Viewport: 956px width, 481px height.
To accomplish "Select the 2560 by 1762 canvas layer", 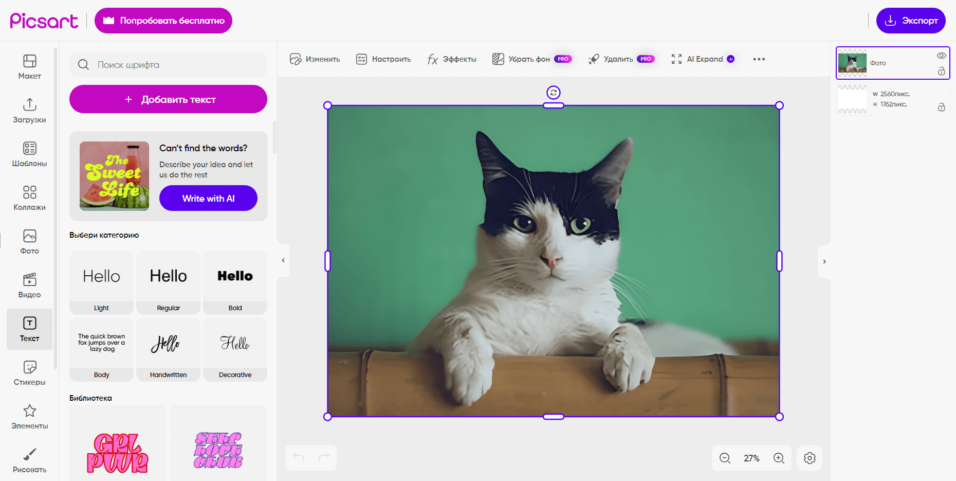I will pos(893,99).
